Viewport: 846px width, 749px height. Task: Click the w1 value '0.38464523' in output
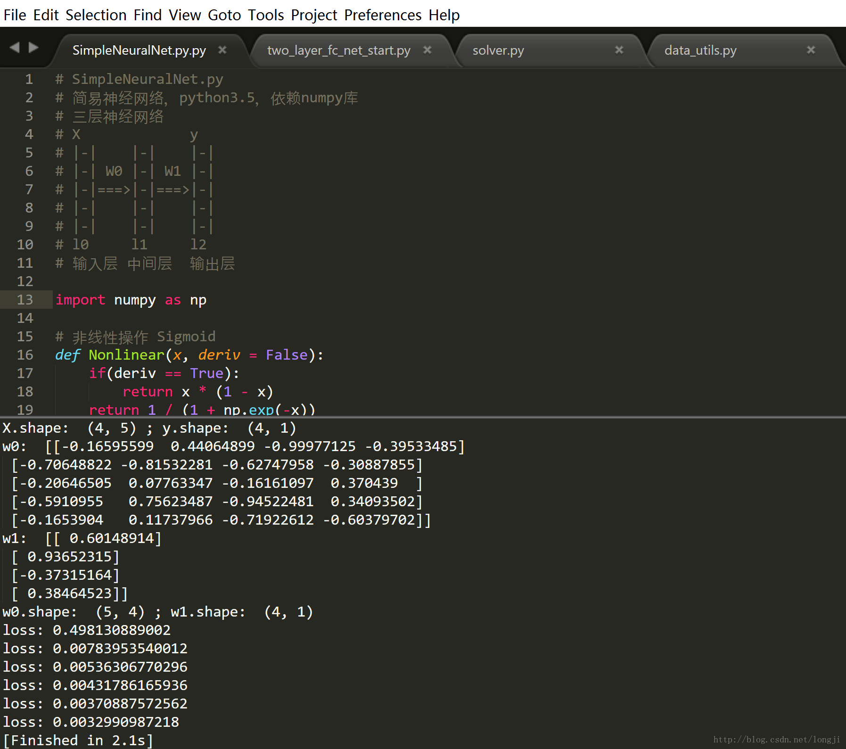coord(70,593)
